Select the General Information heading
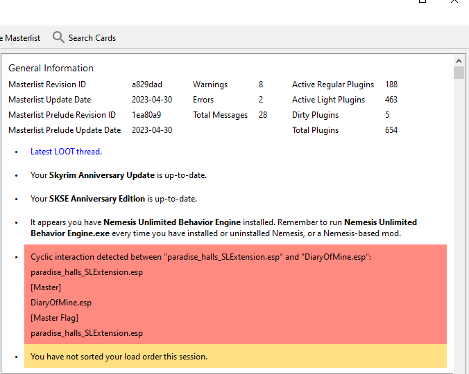 click(51, 68)
